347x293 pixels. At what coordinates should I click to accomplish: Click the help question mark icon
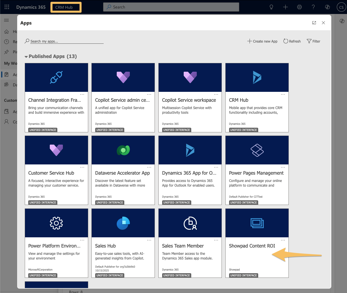(313, 7)
